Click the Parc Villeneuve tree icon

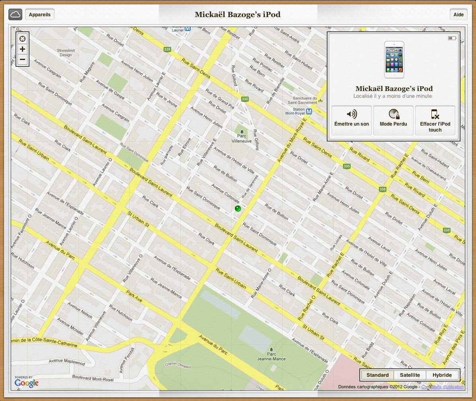[x=242, y=132]
